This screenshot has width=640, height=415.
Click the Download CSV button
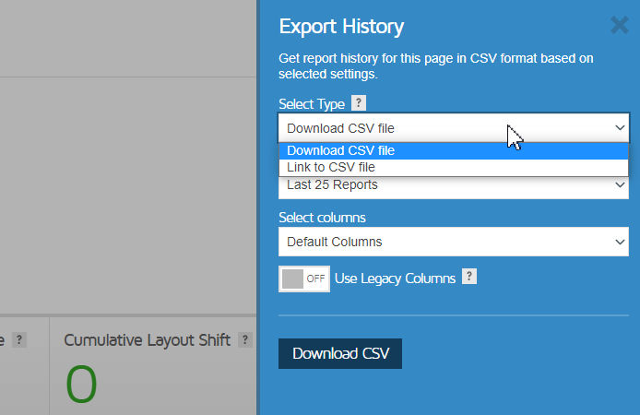(340, 353)
